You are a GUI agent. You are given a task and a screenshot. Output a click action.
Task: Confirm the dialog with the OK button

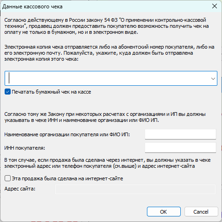(164, 212)
